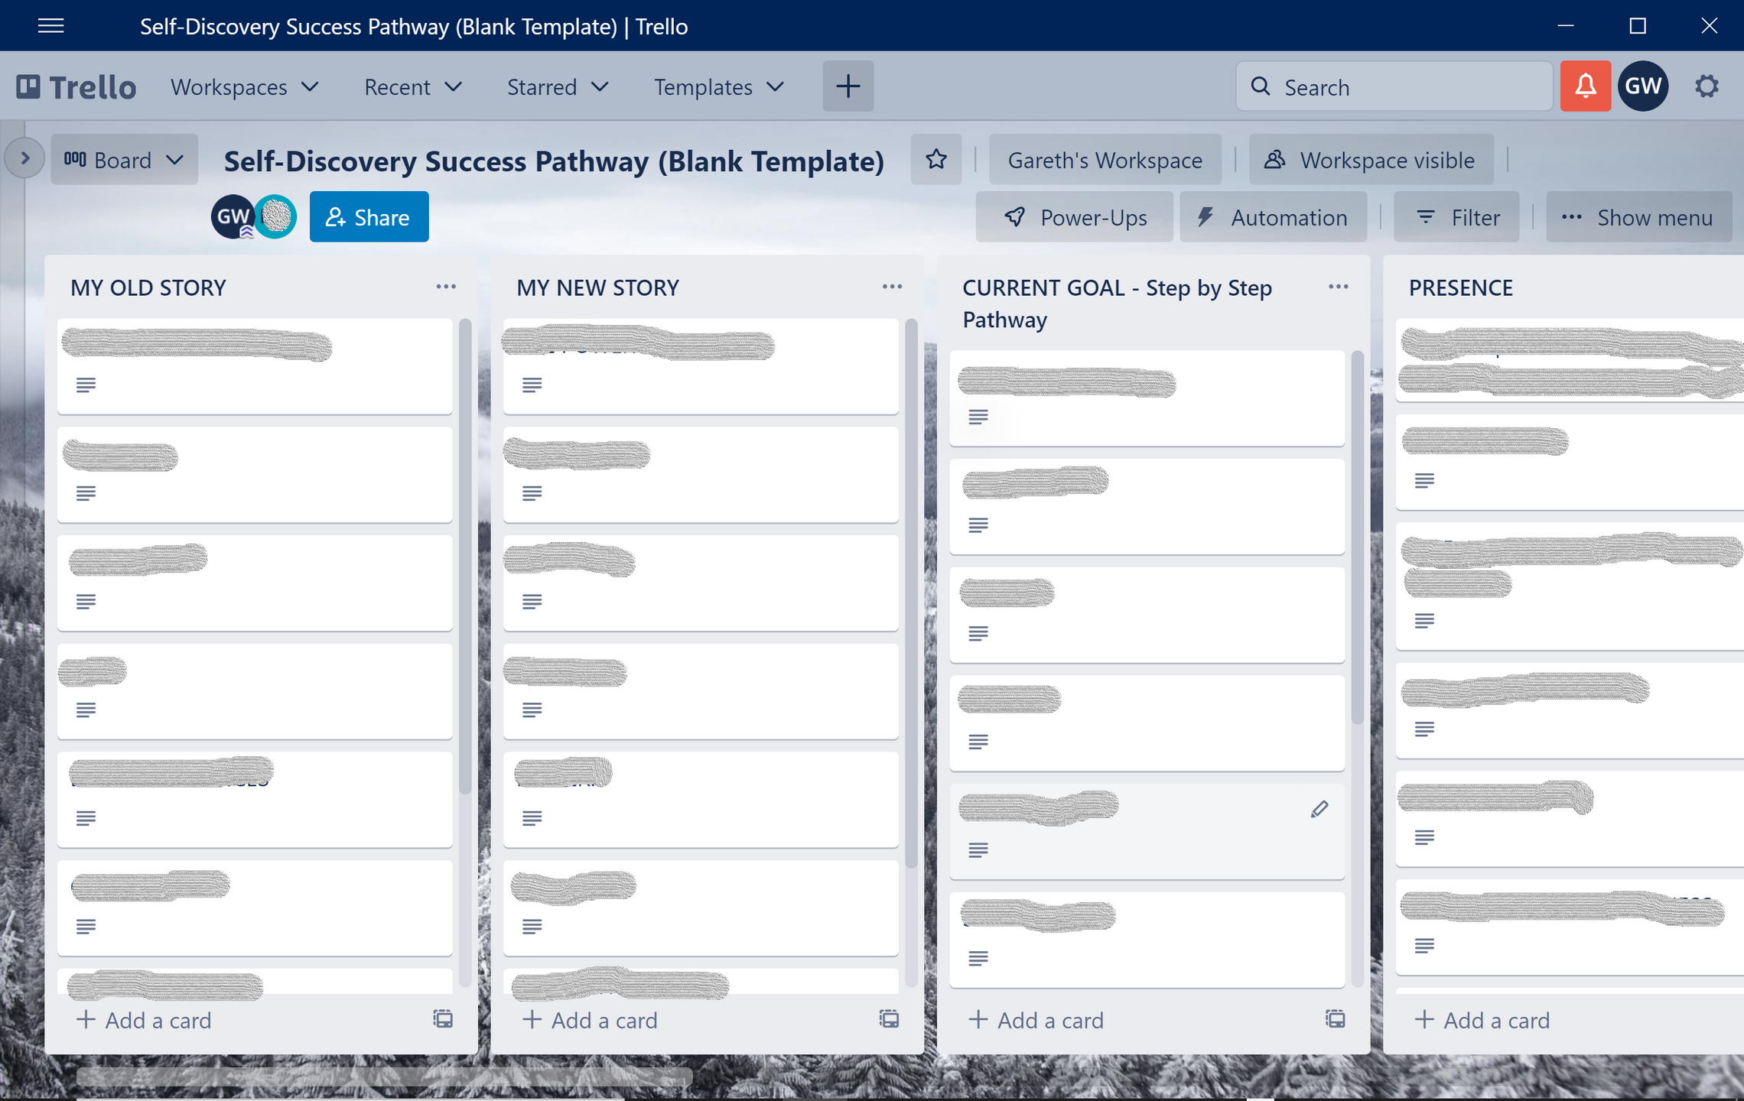Open the Starred menu
Viewport: 1744px width, 1101px height.
pos(557,87)
